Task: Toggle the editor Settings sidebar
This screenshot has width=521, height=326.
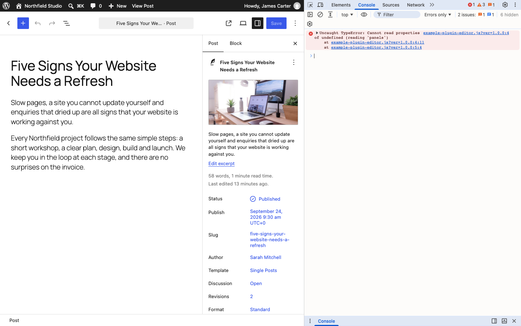Action: [x=258, y=23]
